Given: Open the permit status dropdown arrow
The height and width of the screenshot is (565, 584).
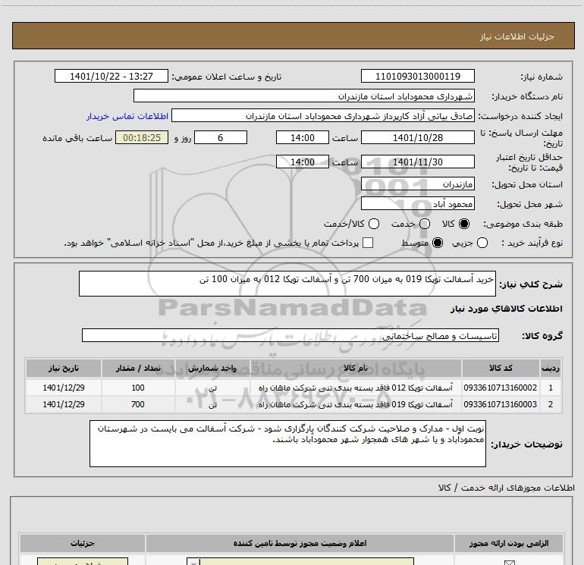Looking at the screenshot, I should click(193, 562).
